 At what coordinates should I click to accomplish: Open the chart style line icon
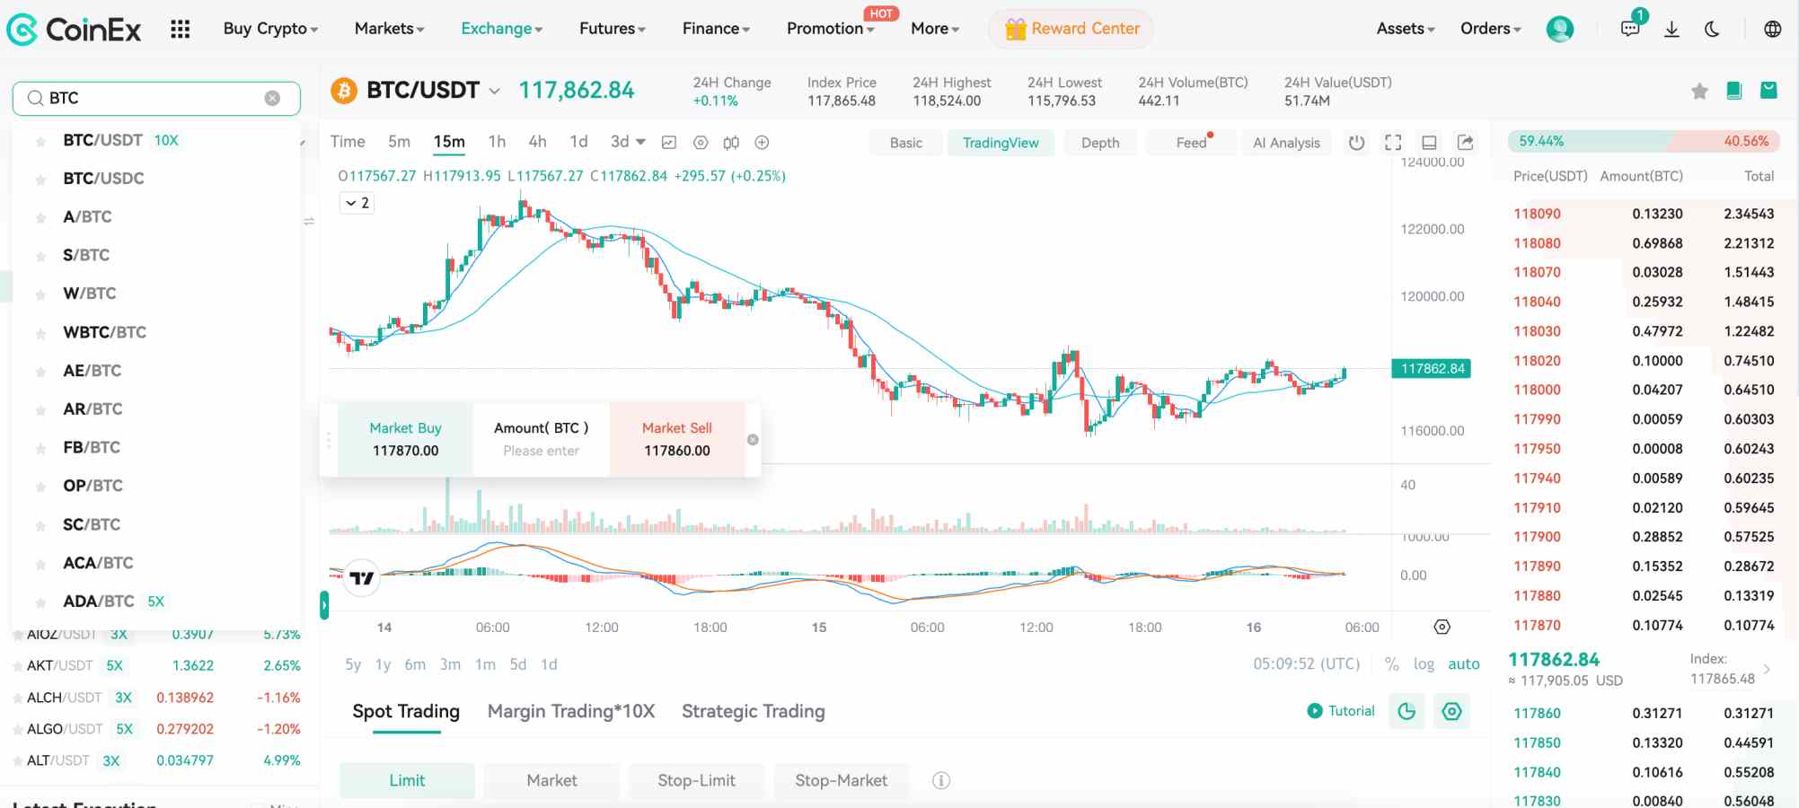[668, 142]
